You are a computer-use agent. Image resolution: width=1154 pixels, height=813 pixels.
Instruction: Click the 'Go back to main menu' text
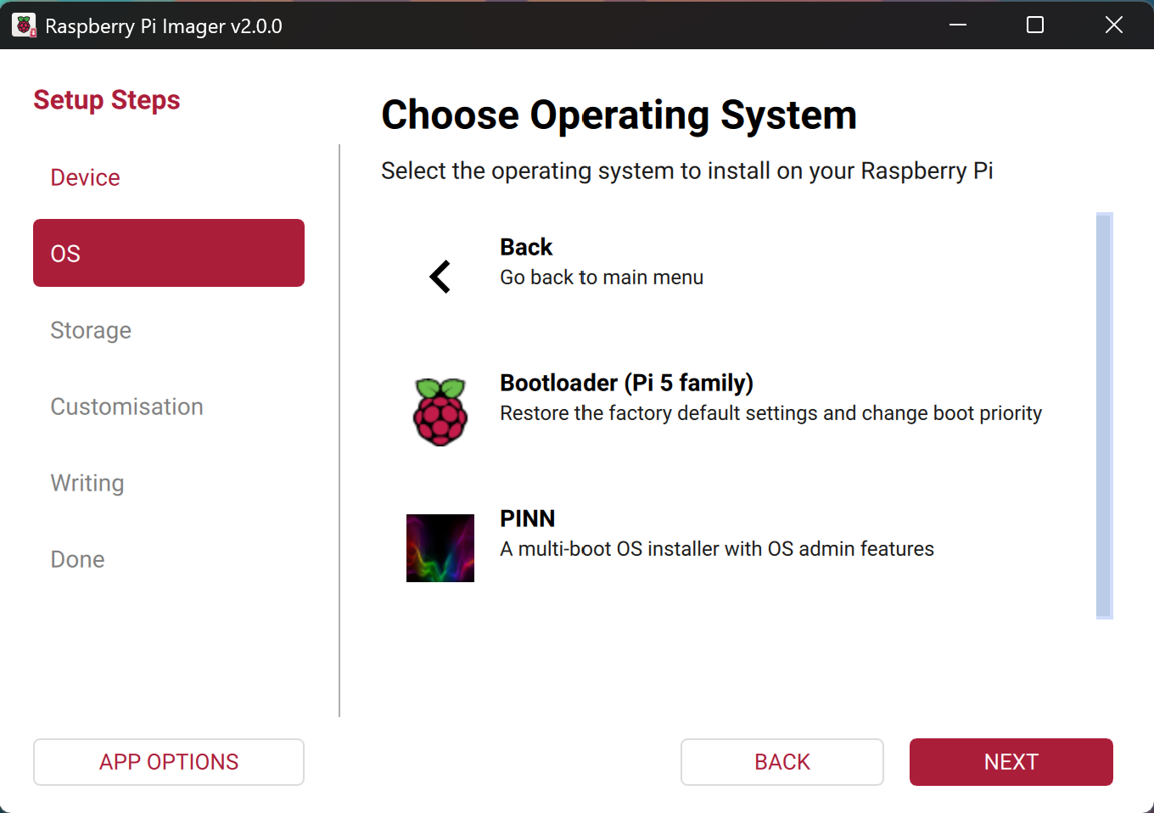(x=601, y=277)
